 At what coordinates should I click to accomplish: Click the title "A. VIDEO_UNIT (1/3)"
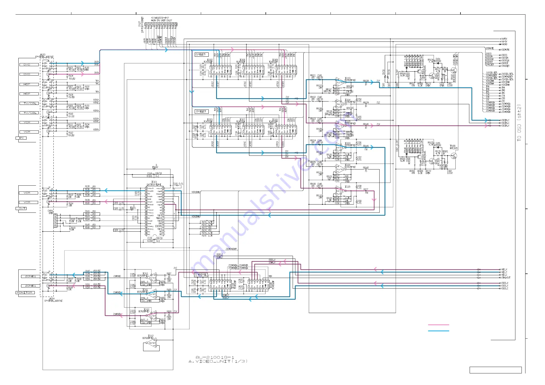pos(218,361)
